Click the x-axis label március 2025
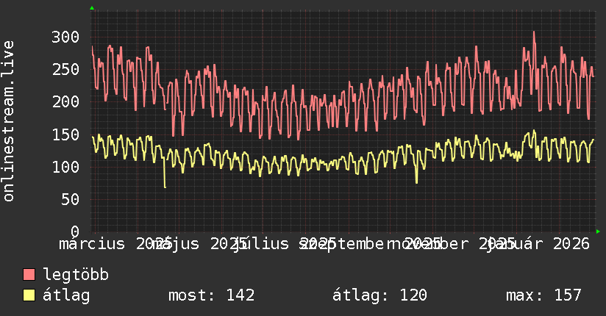 click(x=115, y=244)
